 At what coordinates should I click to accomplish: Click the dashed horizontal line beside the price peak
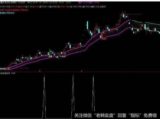(134, 14)
